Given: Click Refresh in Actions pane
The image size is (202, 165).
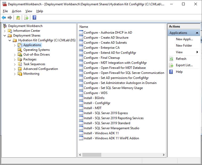Looking at the screenshot, I should 181,59.
